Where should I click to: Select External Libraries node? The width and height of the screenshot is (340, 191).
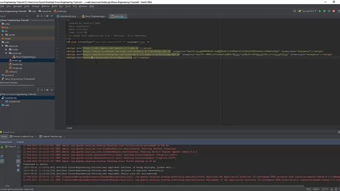[10, 83]
